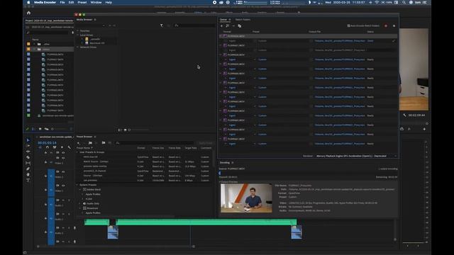Expand Network Drives in Media Browser
454x255 pixels.
(x=77, y=47)
